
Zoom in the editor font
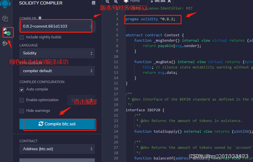pos(116,1)
